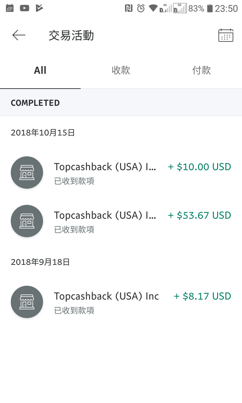Image resolution: width=242 pixels, height=403 pixels.
Task: Tap the 交易活動 page title
Action: click(x=71, y=35)
